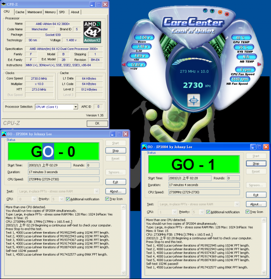This screenshot has height=279, width=271.
Task: Click the Vcore 1.50 v reading
Action: pyautogui.click(x=144, y=37)
